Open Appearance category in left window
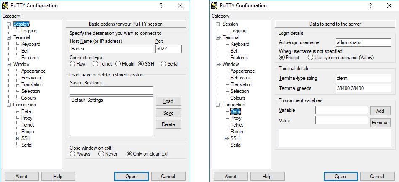The height and width of the screenshot is (182, 399). tap(34, 71)
